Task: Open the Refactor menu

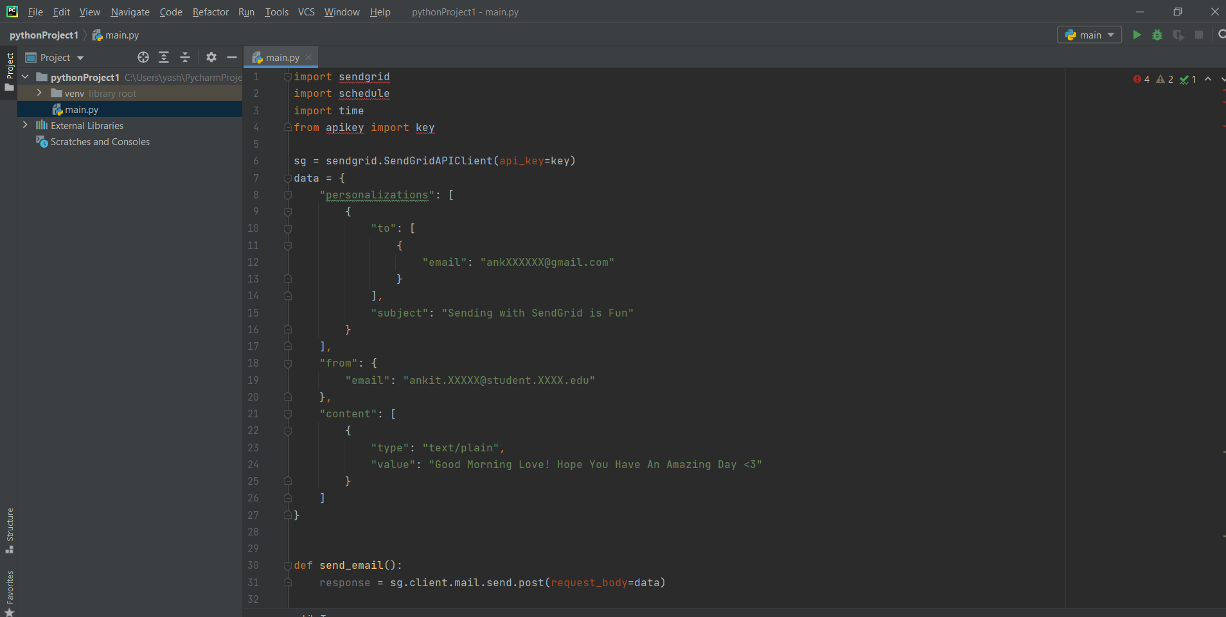Action: coord(211,12)
